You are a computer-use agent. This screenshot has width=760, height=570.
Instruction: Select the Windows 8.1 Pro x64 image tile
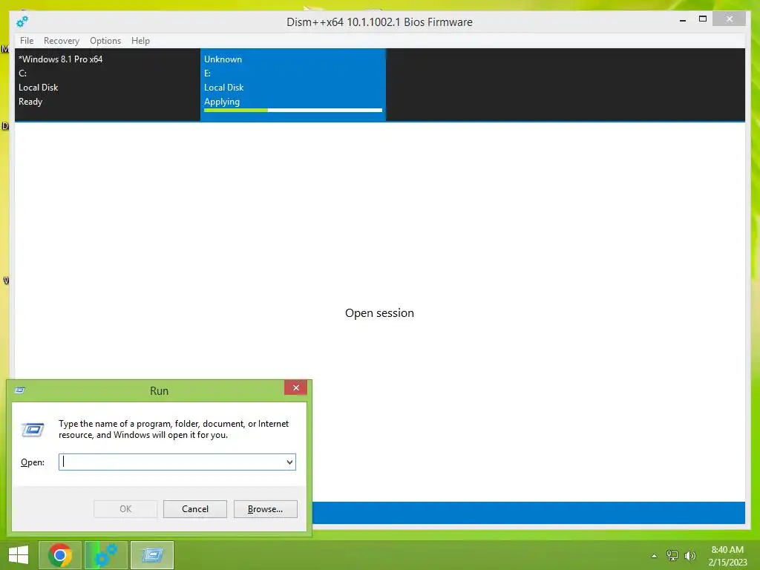(x=108, y=84)
